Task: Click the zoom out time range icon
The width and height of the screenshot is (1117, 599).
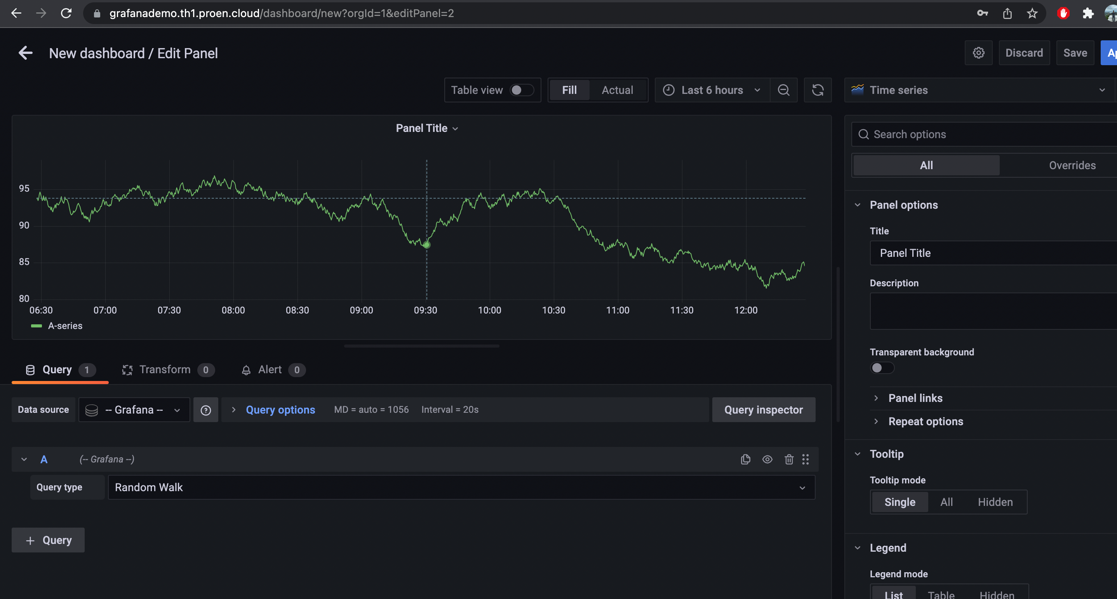Action: [x=783, y=90]
